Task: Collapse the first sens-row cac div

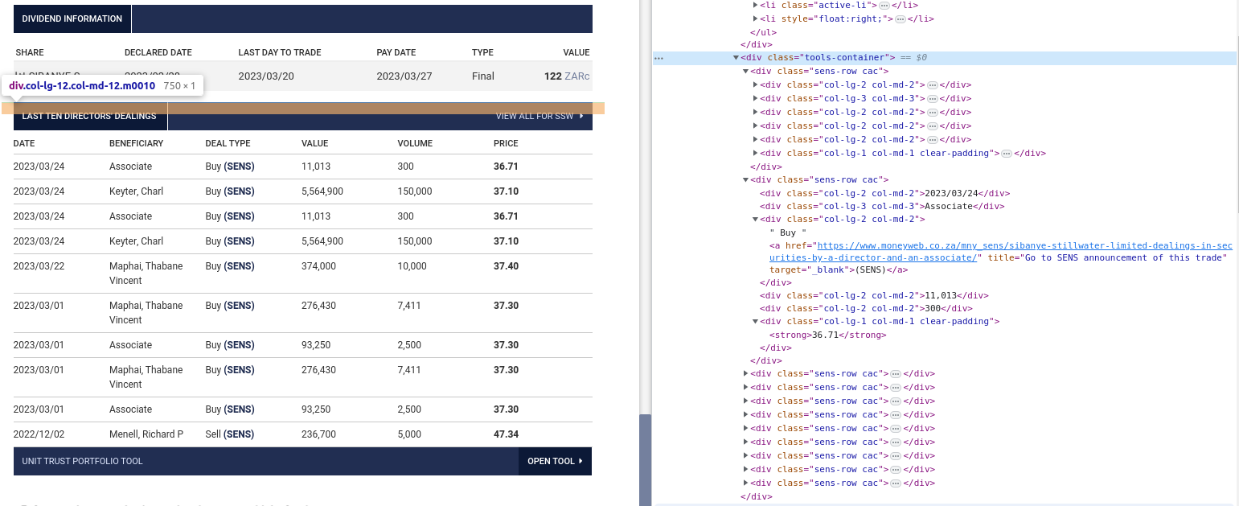Action: [745, 72]
